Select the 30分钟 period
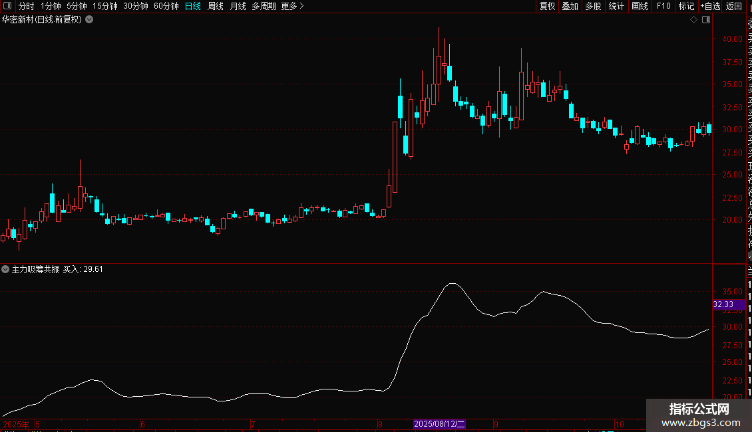Viewport: 752px width, 432px height. click(136, 6)
